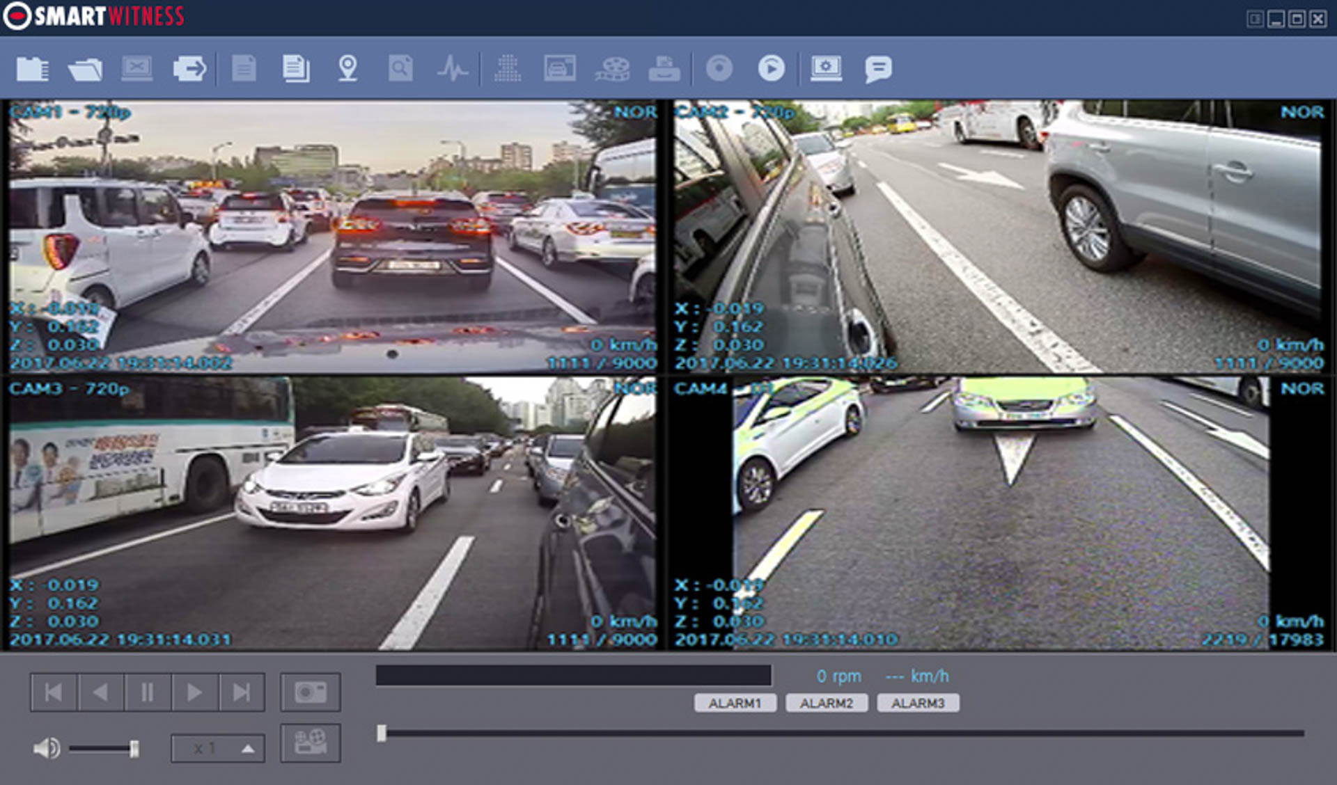Click the speech bubble chat icon
The image size is (1337, 785).
[x=878, y=69]
